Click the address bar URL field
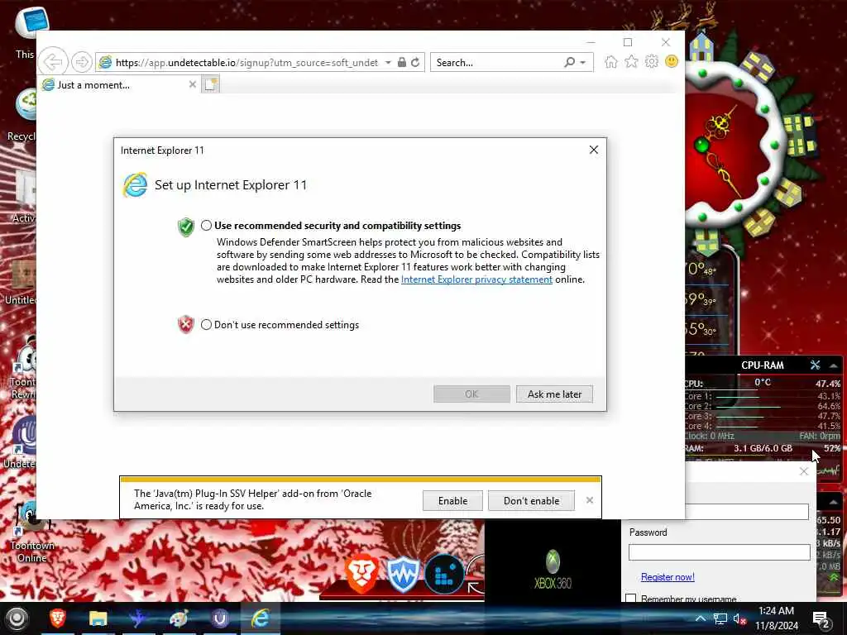The height and width of the screenshot is (635, 847). click(246, 63)
